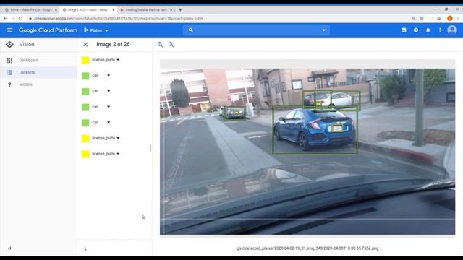Select the Datasets sidebar item

pos(38,72)
